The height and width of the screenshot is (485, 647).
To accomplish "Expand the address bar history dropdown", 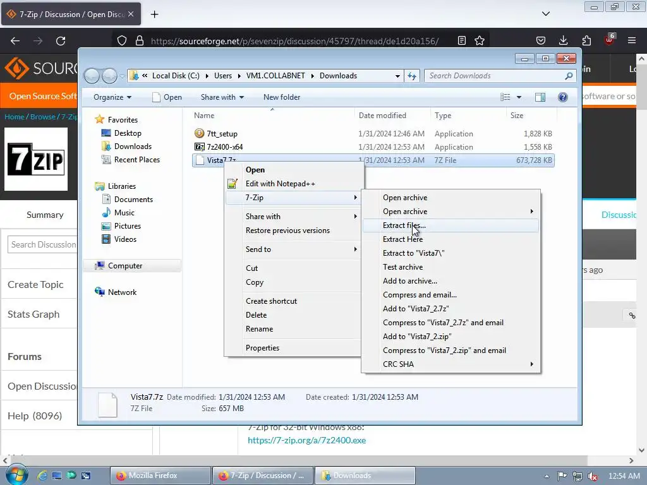I will [397, 76].
